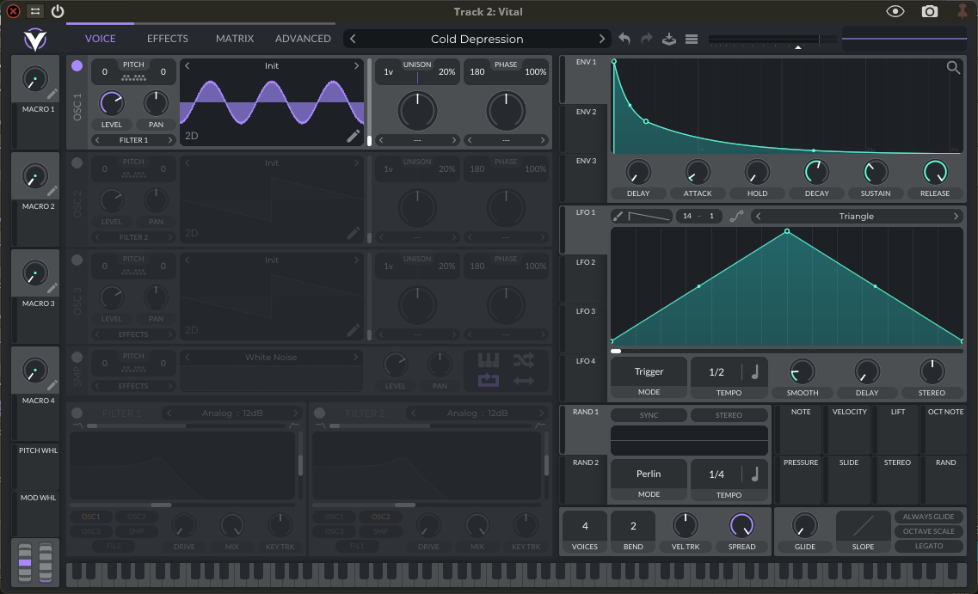Viewport: 978px width, 594px height.
Task: Click the sampler random shuffle icon
Action: (523, 360)
